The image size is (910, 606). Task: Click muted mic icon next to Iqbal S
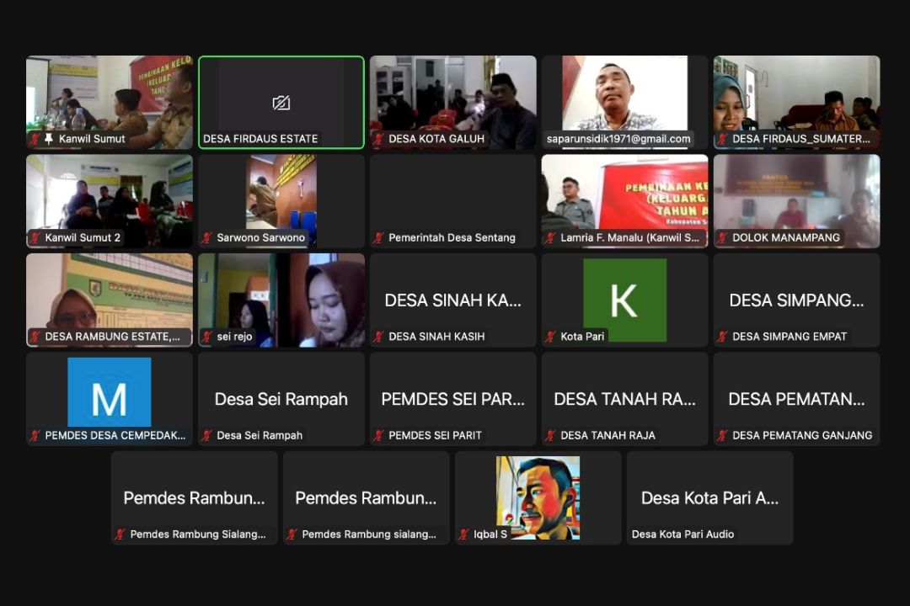(x=464, y=534)
